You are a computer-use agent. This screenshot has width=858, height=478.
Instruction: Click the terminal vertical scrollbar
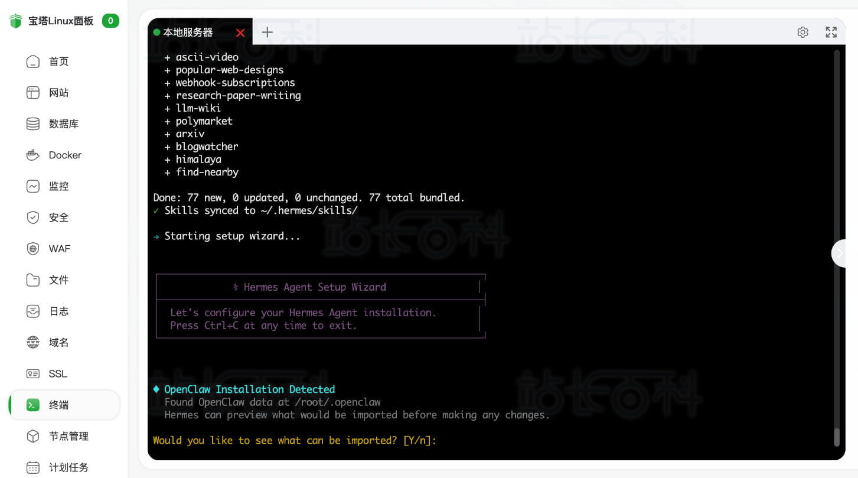836,436
